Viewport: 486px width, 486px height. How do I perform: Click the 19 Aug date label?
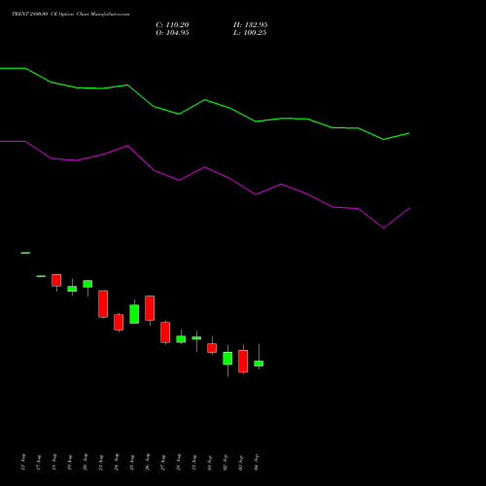pyautogui.click(x=69, y=462)
